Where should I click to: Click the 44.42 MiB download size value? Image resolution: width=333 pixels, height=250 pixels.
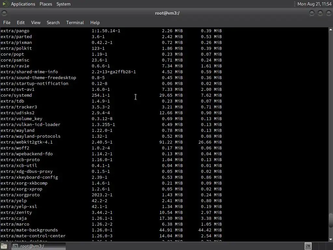[x=210, y=230]
